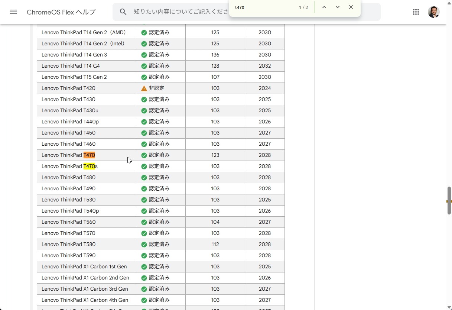Click the 非認定 status for ThinkPad T420

(156, 88)
